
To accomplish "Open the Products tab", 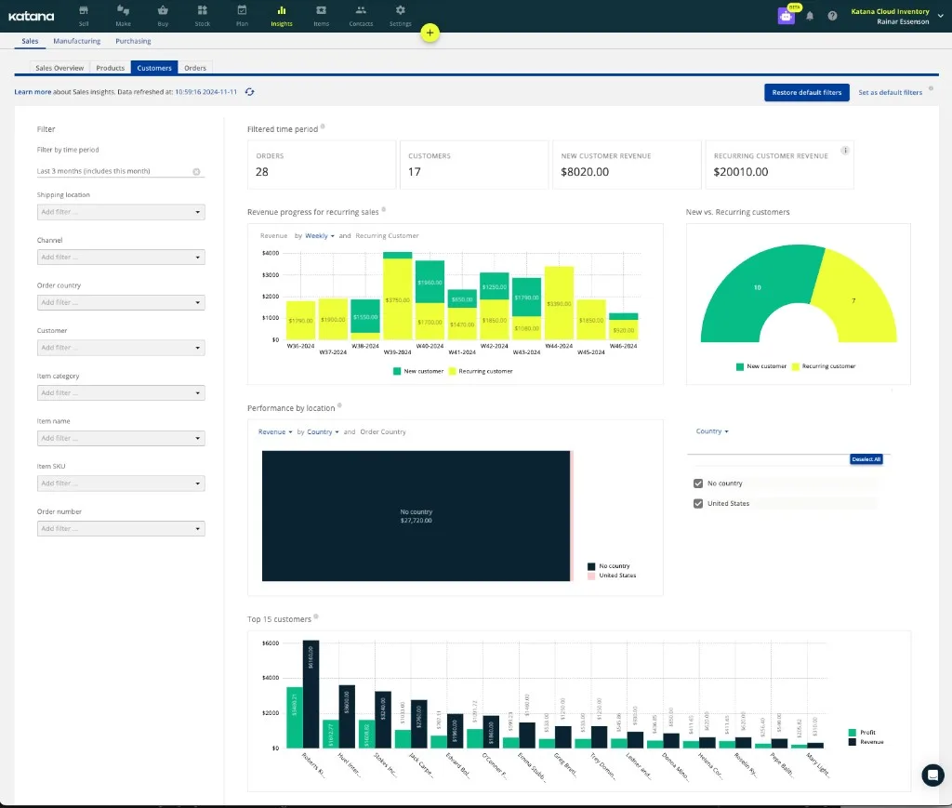I will pos(110,68).
